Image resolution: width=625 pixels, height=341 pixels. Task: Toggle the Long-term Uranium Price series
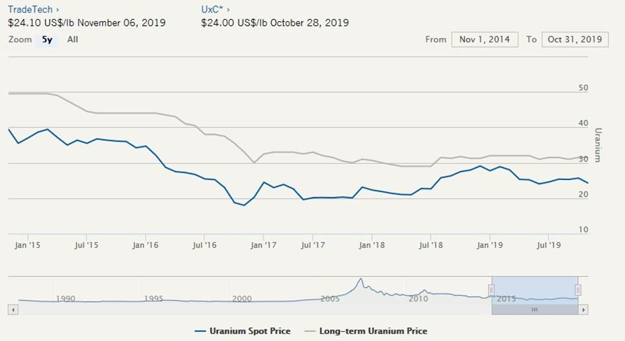tap(373, 331)
